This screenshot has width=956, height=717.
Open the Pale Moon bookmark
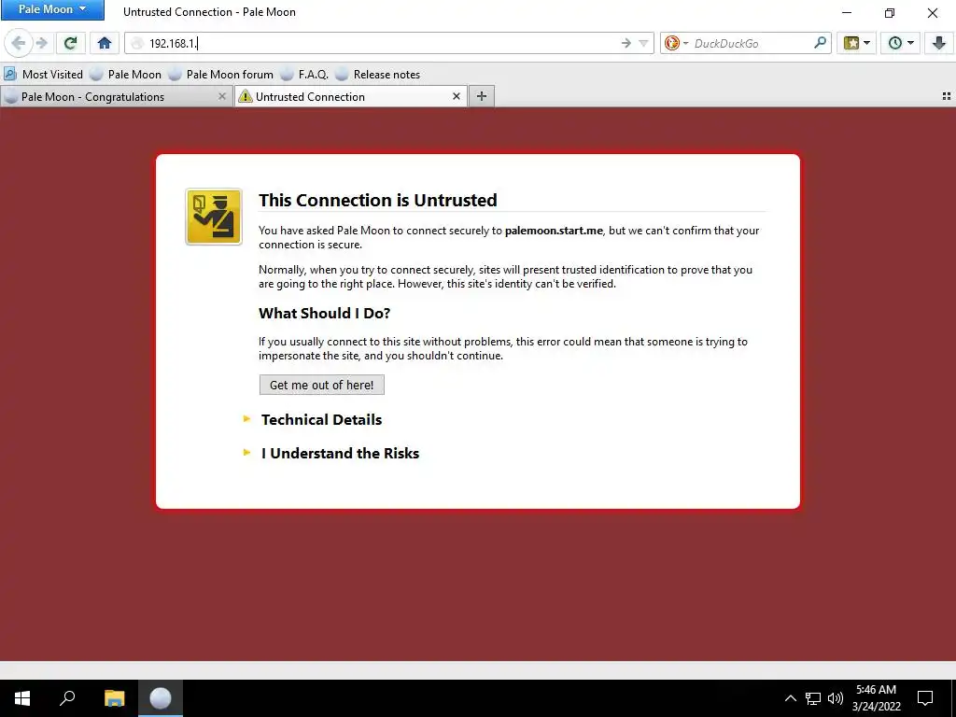point(126,75)
